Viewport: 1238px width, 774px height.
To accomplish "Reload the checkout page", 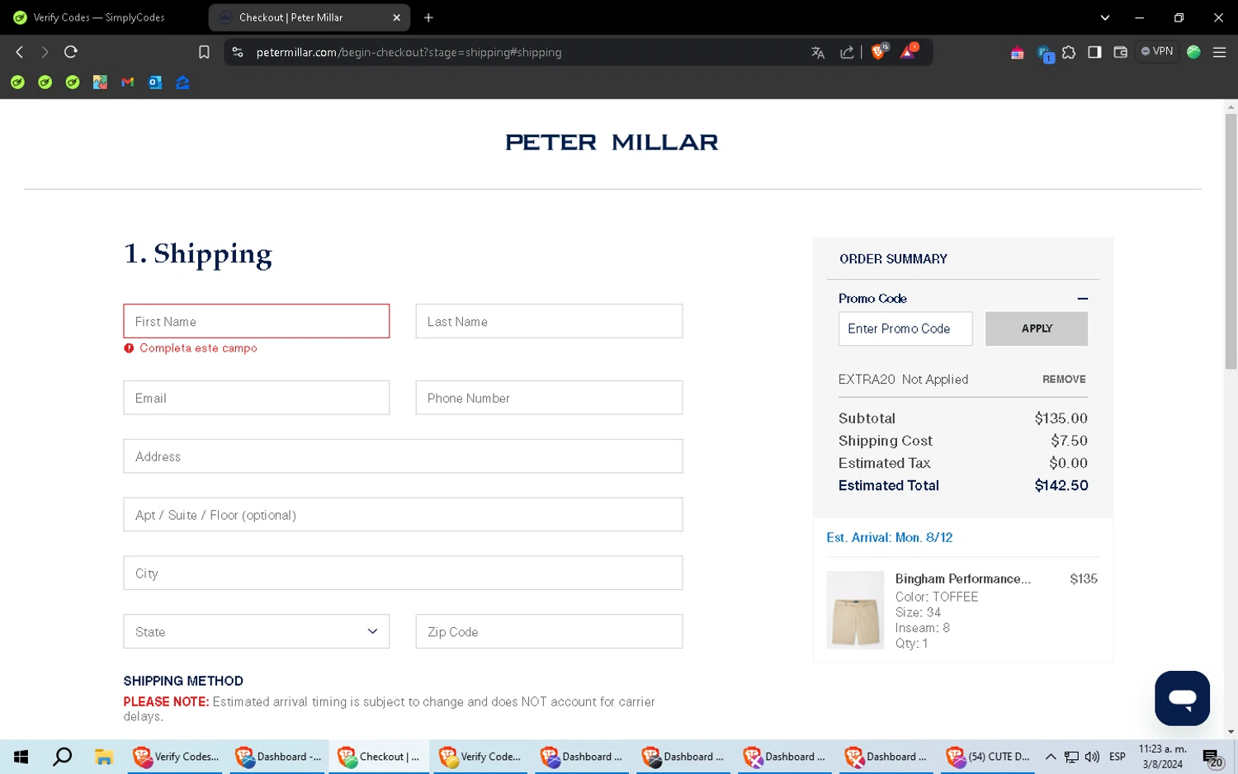I will (71, 52).
